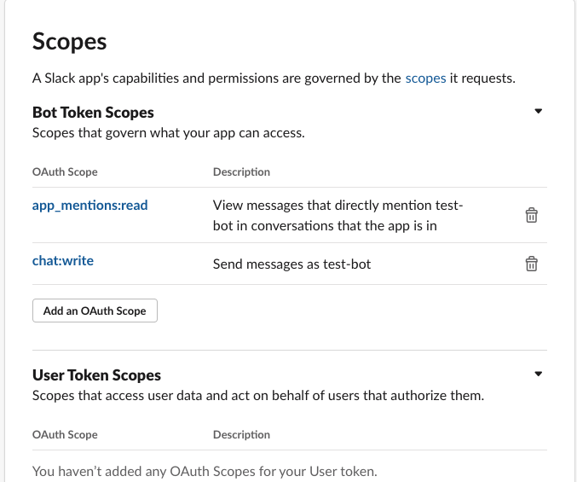This screenshot has height=482, width=577.
Task: Collapse the Bot Token Scopes section
Action: click(x=539, y=111)
